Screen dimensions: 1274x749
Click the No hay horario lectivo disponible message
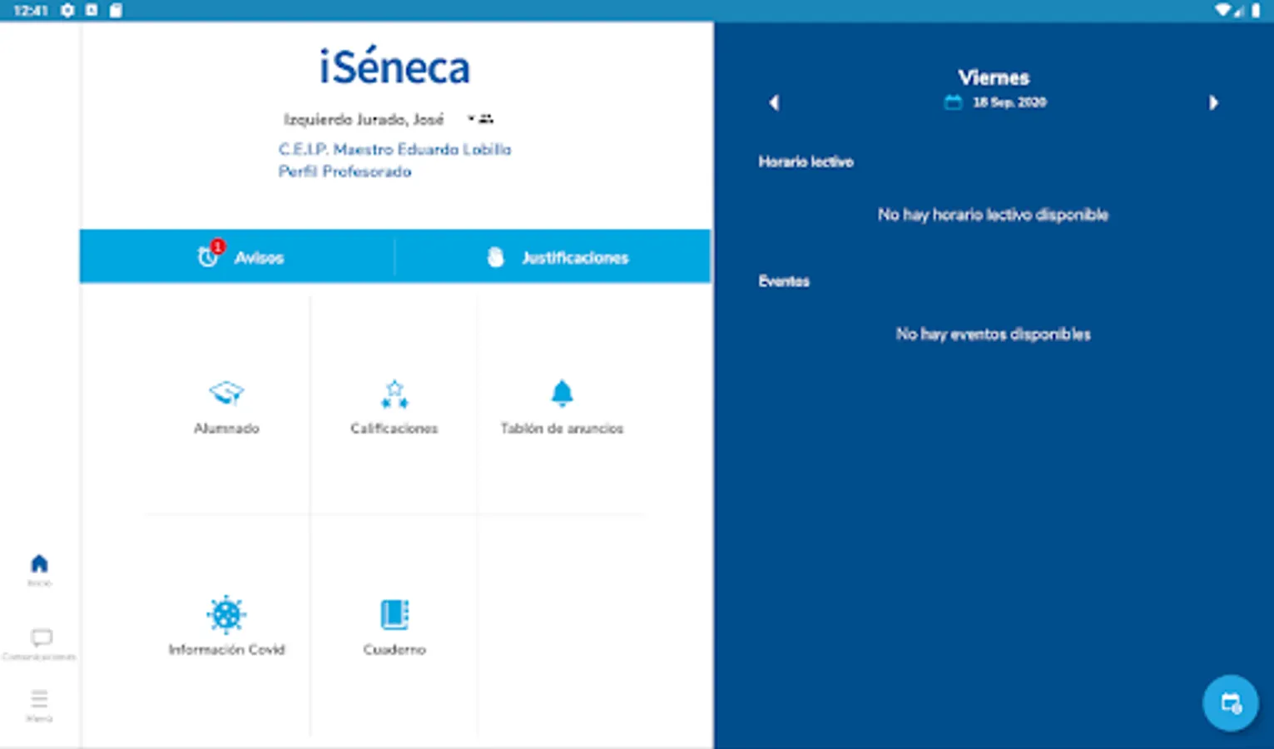point(993,215)
